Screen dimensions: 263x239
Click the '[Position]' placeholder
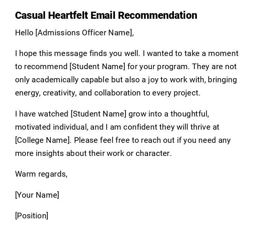point(32,216)
